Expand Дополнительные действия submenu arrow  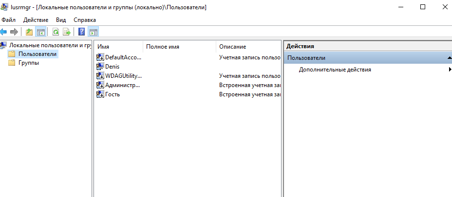(x=449, y=70)
